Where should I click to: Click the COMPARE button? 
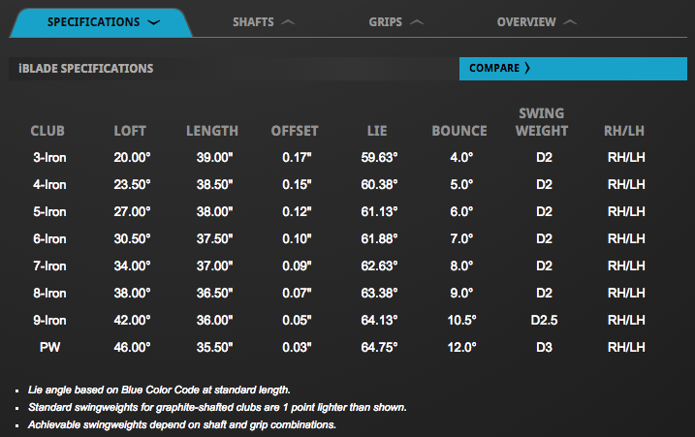(x=573, y=68)
